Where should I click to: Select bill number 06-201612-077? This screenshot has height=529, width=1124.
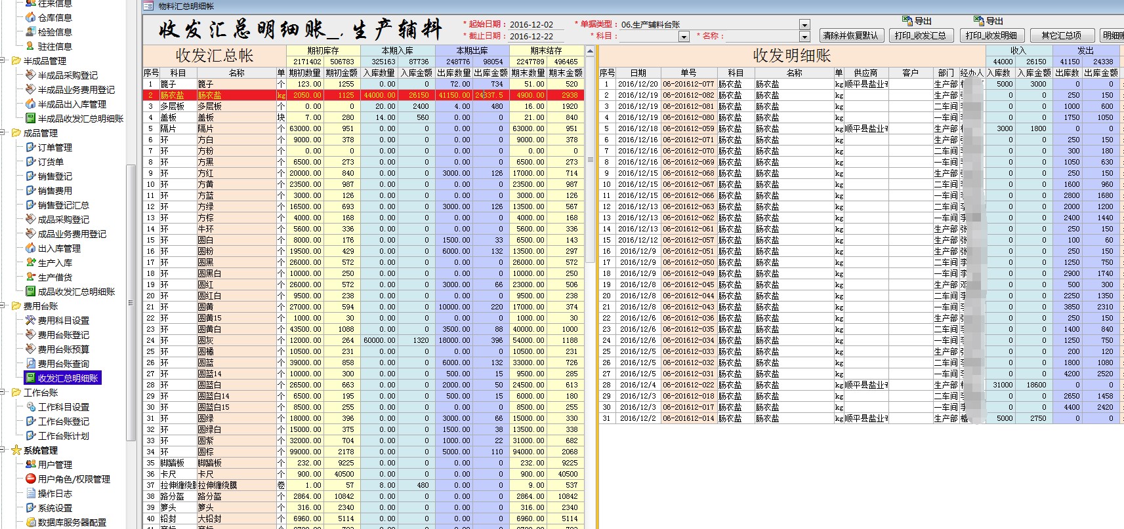point(688,84)
